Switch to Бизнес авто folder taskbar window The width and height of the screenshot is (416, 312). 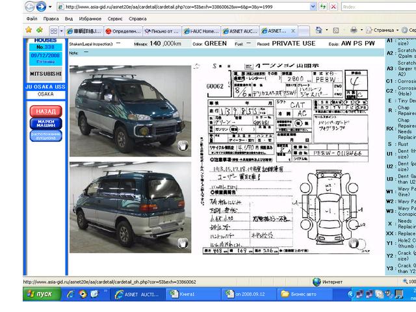(305, 294)
